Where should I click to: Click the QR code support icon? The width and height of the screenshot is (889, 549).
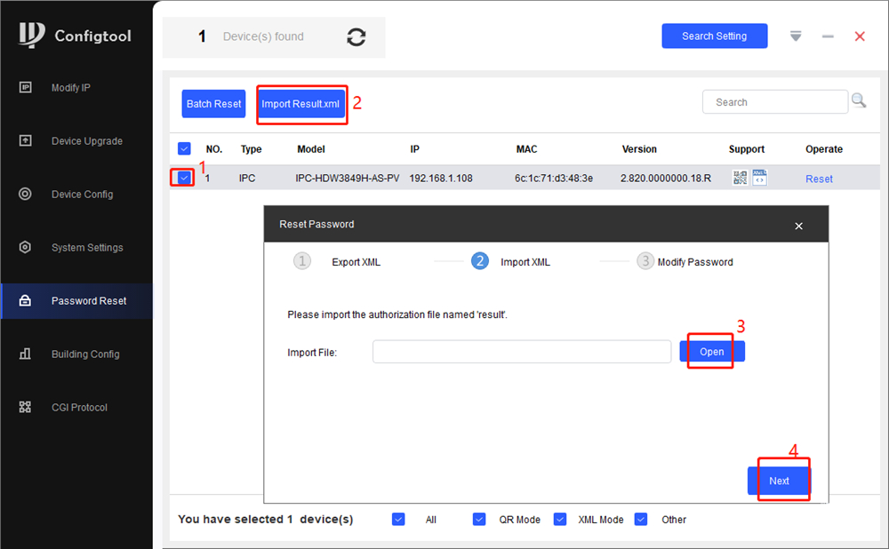(x=740, y=178)
